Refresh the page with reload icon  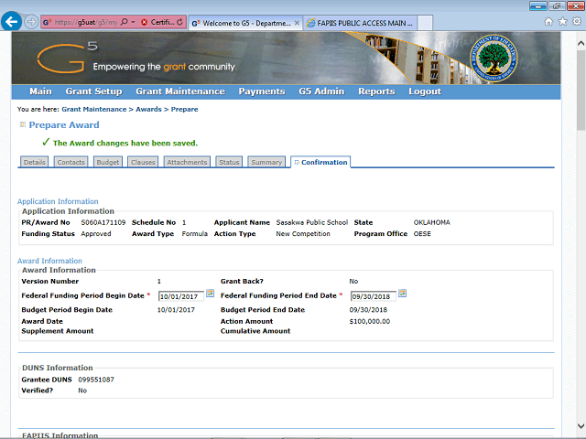point(179,22)
